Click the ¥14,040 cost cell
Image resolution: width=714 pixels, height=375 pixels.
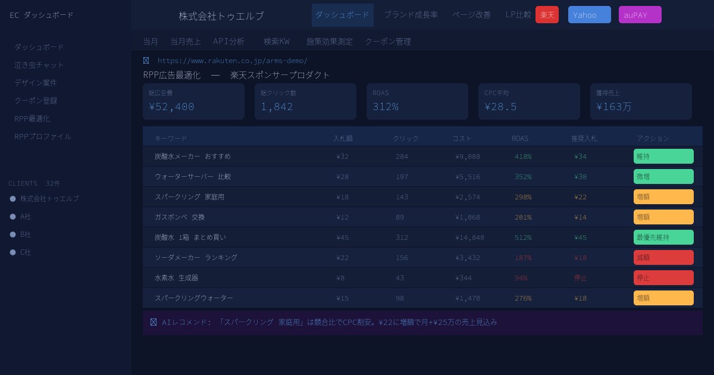[x=470, y=237]
